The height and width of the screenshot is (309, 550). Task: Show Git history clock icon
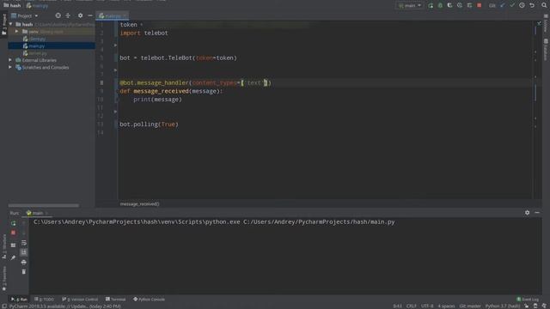(522, 6)
